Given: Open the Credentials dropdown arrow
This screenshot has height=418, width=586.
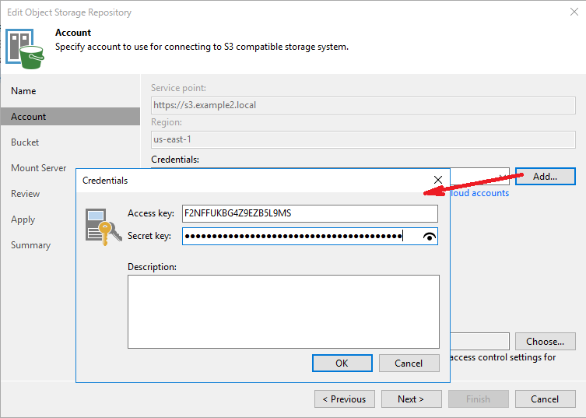Looking at the screenshot, I should (504, 177).
